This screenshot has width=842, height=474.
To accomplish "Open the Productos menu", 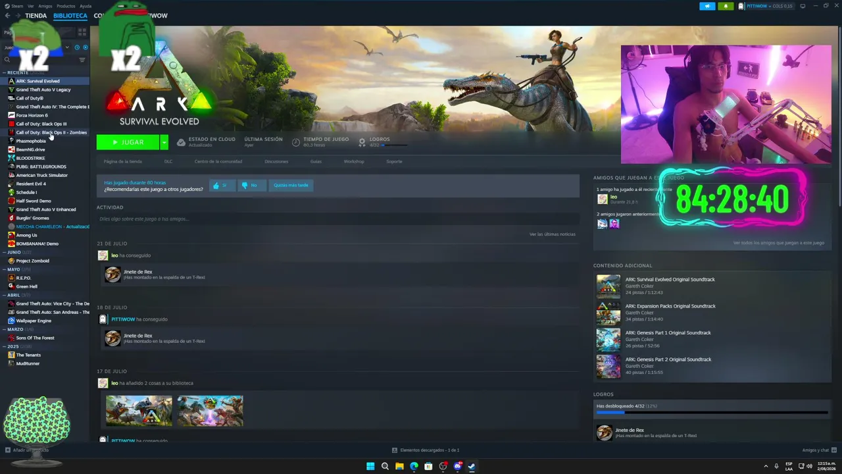I will pos(66,6).
